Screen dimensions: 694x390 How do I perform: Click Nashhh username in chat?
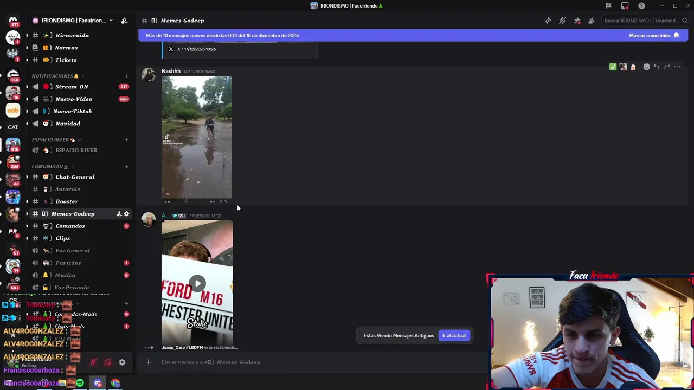point(171,71)
